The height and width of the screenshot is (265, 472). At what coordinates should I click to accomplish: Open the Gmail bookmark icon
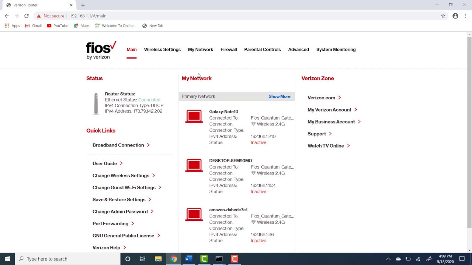click(27, 26)
